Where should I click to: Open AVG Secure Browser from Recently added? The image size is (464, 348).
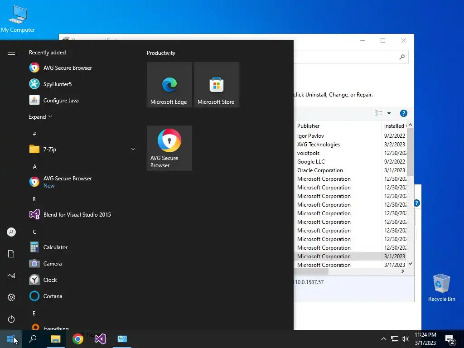pos(82,68)
